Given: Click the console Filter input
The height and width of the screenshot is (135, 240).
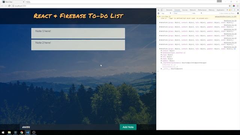Looking at the screenshot, I should [182, 13].
